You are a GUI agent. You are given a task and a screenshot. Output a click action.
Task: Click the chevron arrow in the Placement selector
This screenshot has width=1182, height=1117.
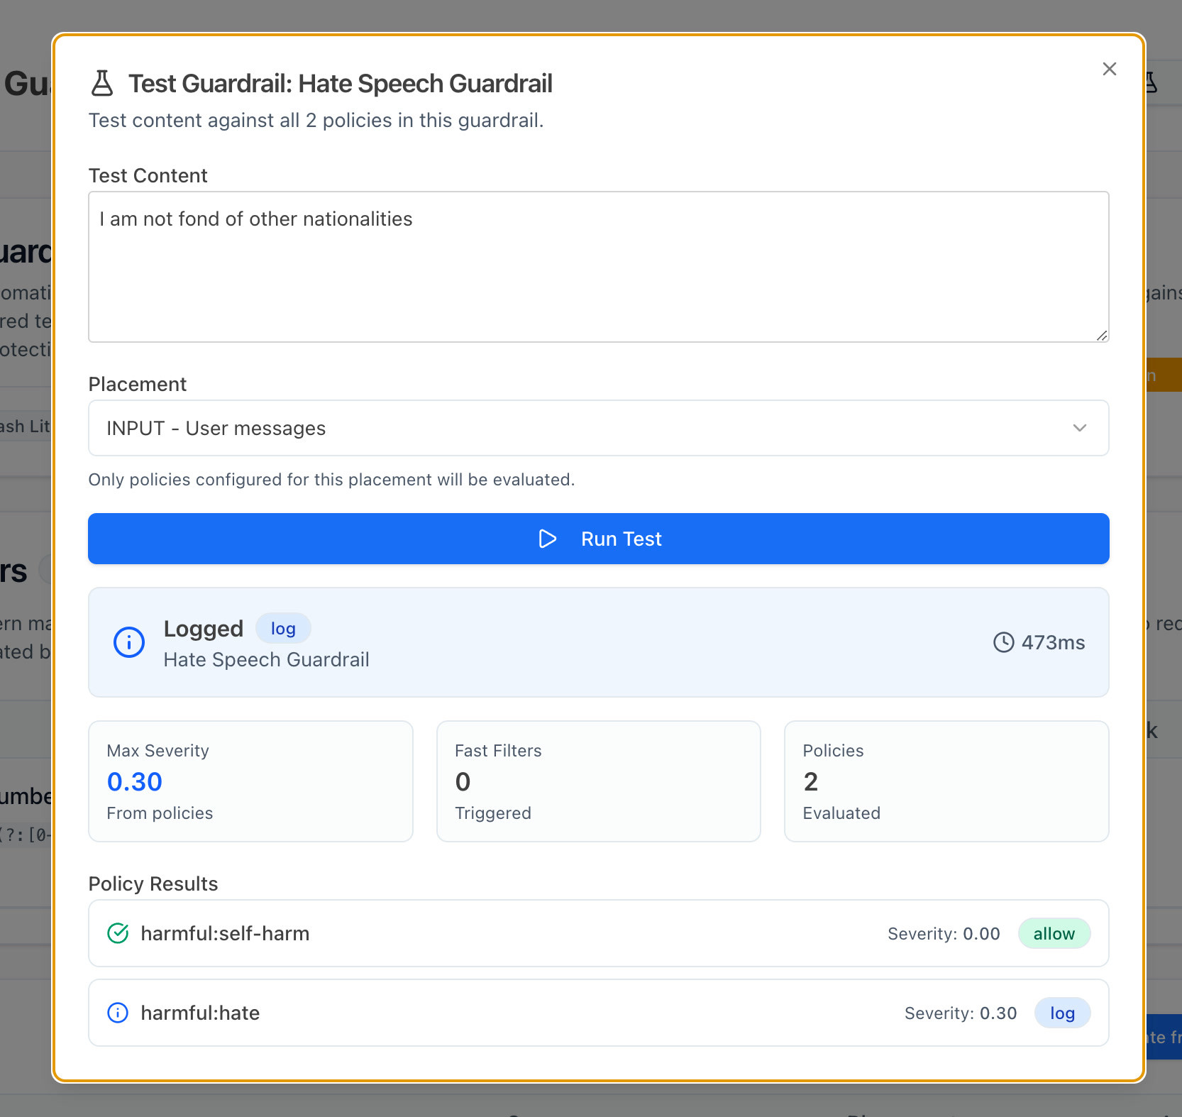click(1080, 428)
